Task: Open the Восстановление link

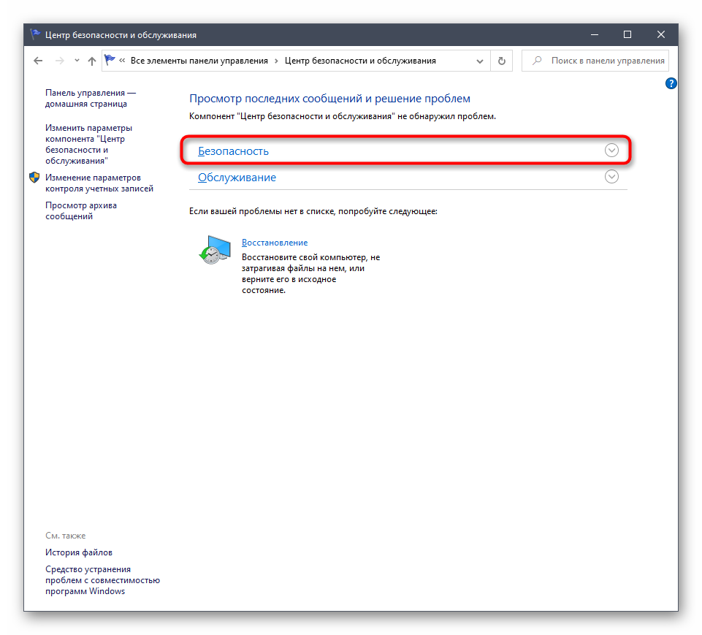Action: coord(274,243)
